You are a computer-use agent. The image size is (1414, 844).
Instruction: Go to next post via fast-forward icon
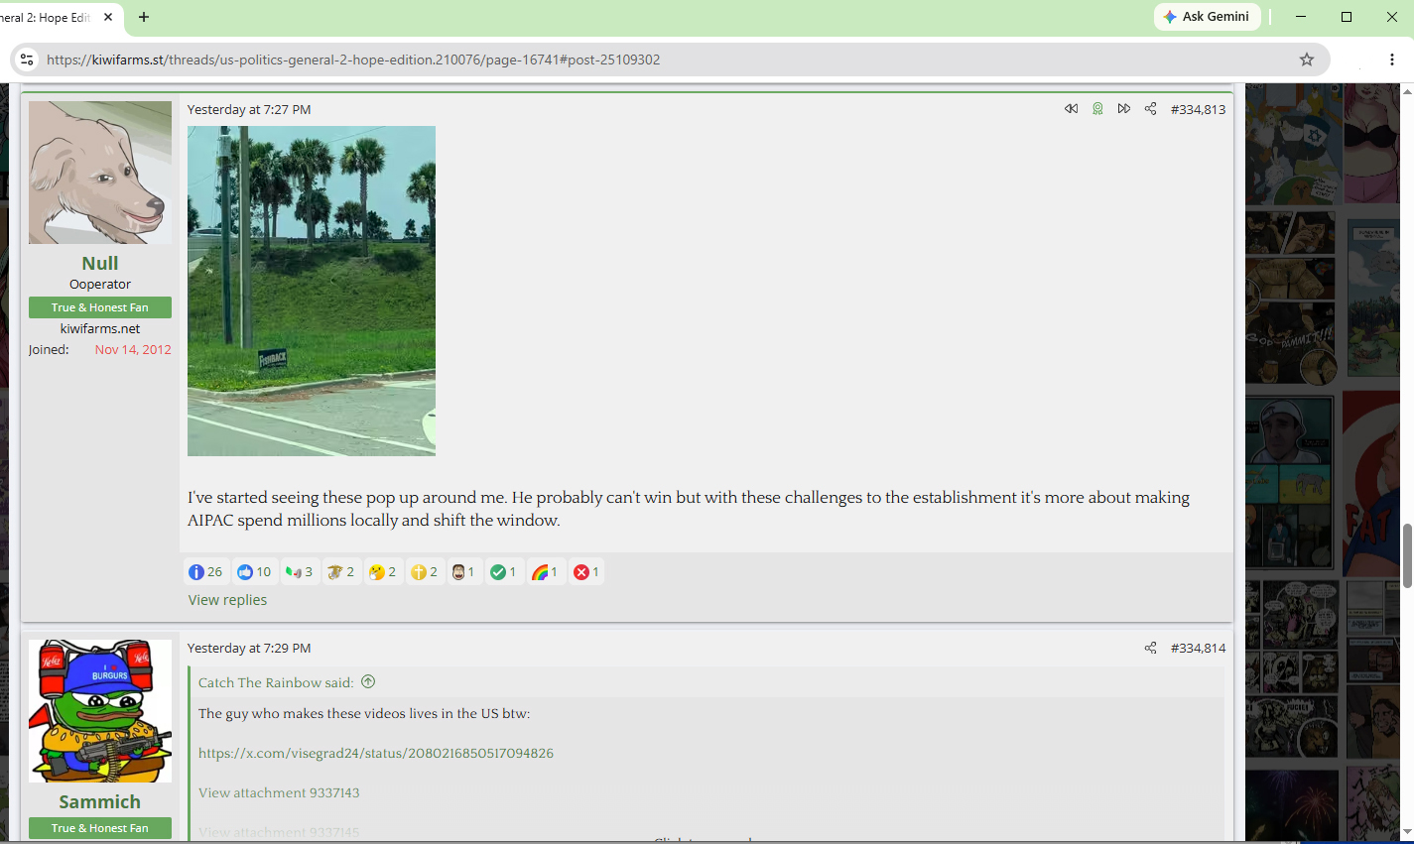tap(1124, 109)
